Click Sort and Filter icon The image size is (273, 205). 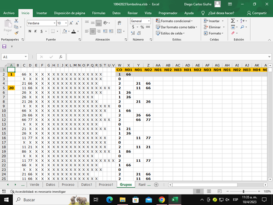click(242, 21)
